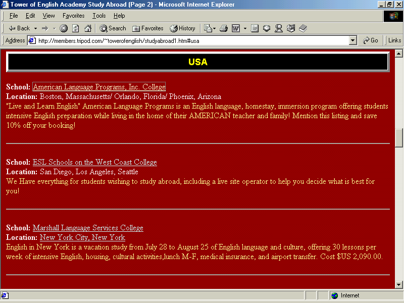This screenshot has width=404, height=303.
Task: Click the "Live and Learn English" description
Action: pyautogui.click(x=197, y=116)
